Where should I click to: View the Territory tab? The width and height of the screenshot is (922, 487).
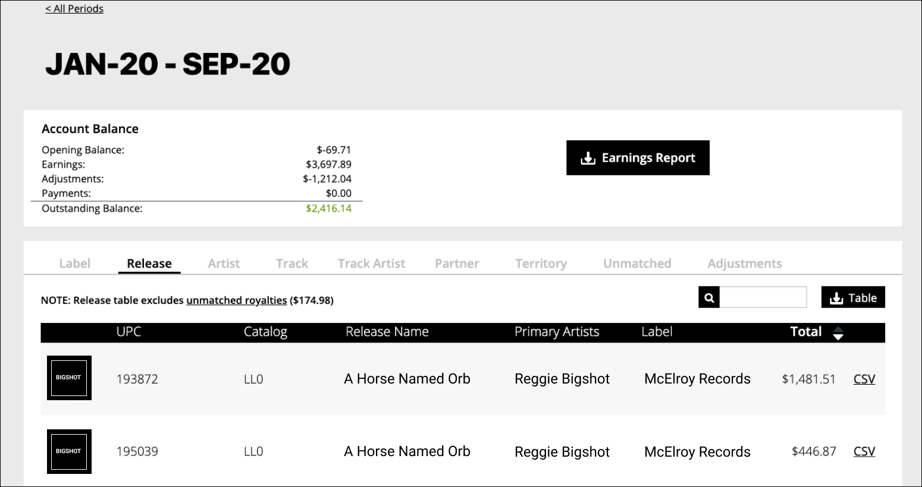click(541, 263)
